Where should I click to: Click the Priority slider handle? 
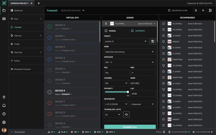[x=128, y=92]
